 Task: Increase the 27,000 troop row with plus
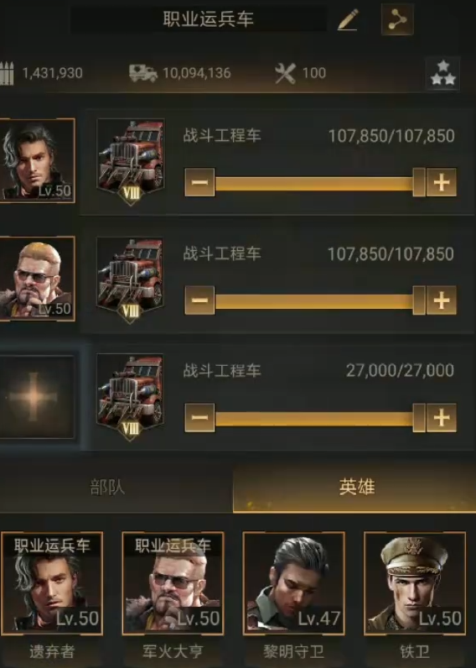442,418
